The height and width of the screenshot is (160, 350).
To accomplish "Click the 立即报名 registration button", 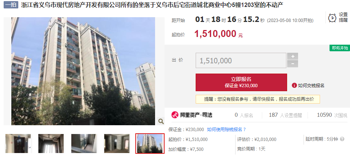I will click(241, 82).
